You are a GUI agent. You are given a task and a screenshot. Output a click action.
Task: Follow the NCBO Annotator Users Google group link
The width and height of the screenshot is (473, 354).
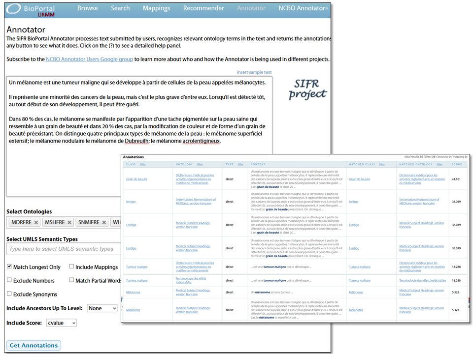(89, 59)
